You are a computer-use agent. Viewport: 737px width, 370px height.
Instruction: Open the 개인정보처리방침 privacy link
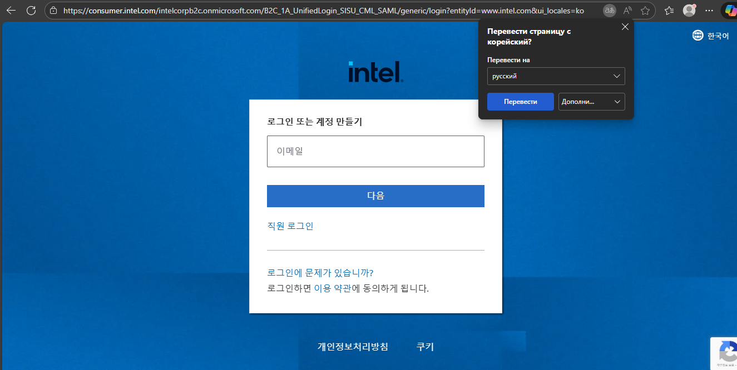(353, 347)
